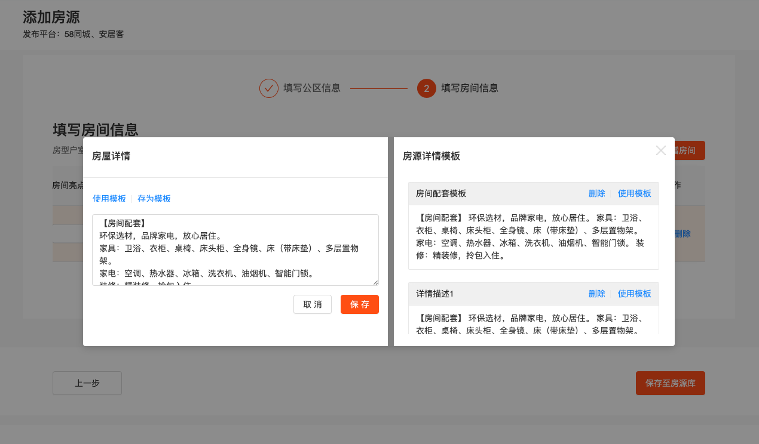Click the step 1 checkmark circle icon
Viewport: 759px width, 444px height.
click(269, 88)
